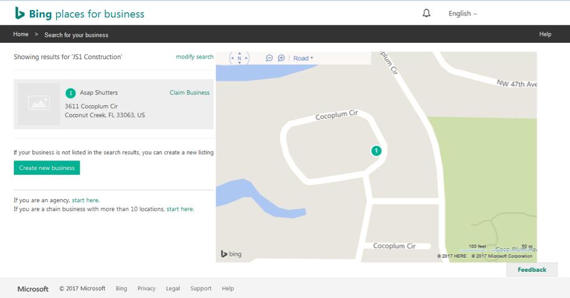The width and height of the screenshot is (570, 298).
Task: Go to Home breadcrumb
Action: click(21, 34)
